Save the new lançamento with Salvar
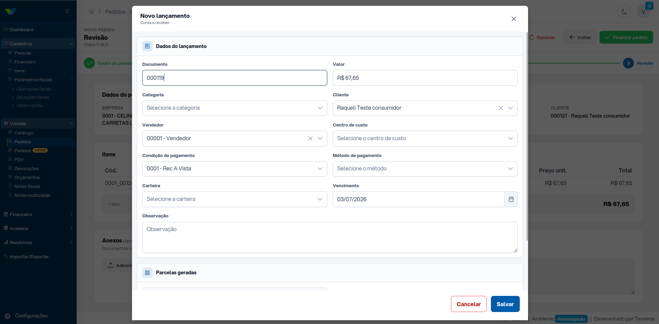Viewport: 659px width, 324px height. pyautogui.click(x=505, y=304)
